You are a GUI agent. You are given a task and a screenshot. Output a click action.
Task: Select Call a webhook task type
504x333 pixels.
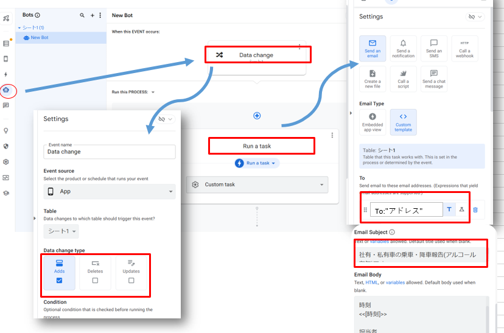tap(464, 49)
